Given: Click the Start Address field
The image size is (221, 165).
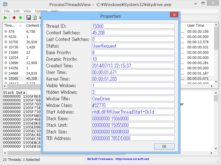Looking at the screenshot, I should [x=133, y=112].
